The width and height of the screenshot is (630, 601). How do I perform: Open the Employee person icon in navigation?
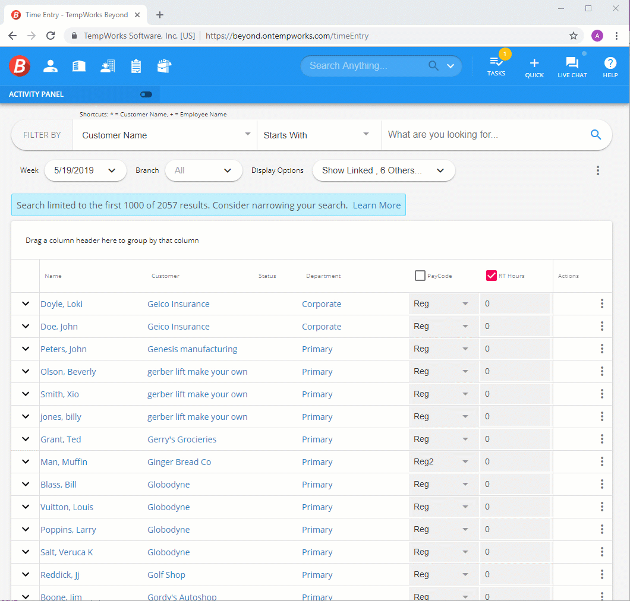pyautogui.click(x=51, y=67)
